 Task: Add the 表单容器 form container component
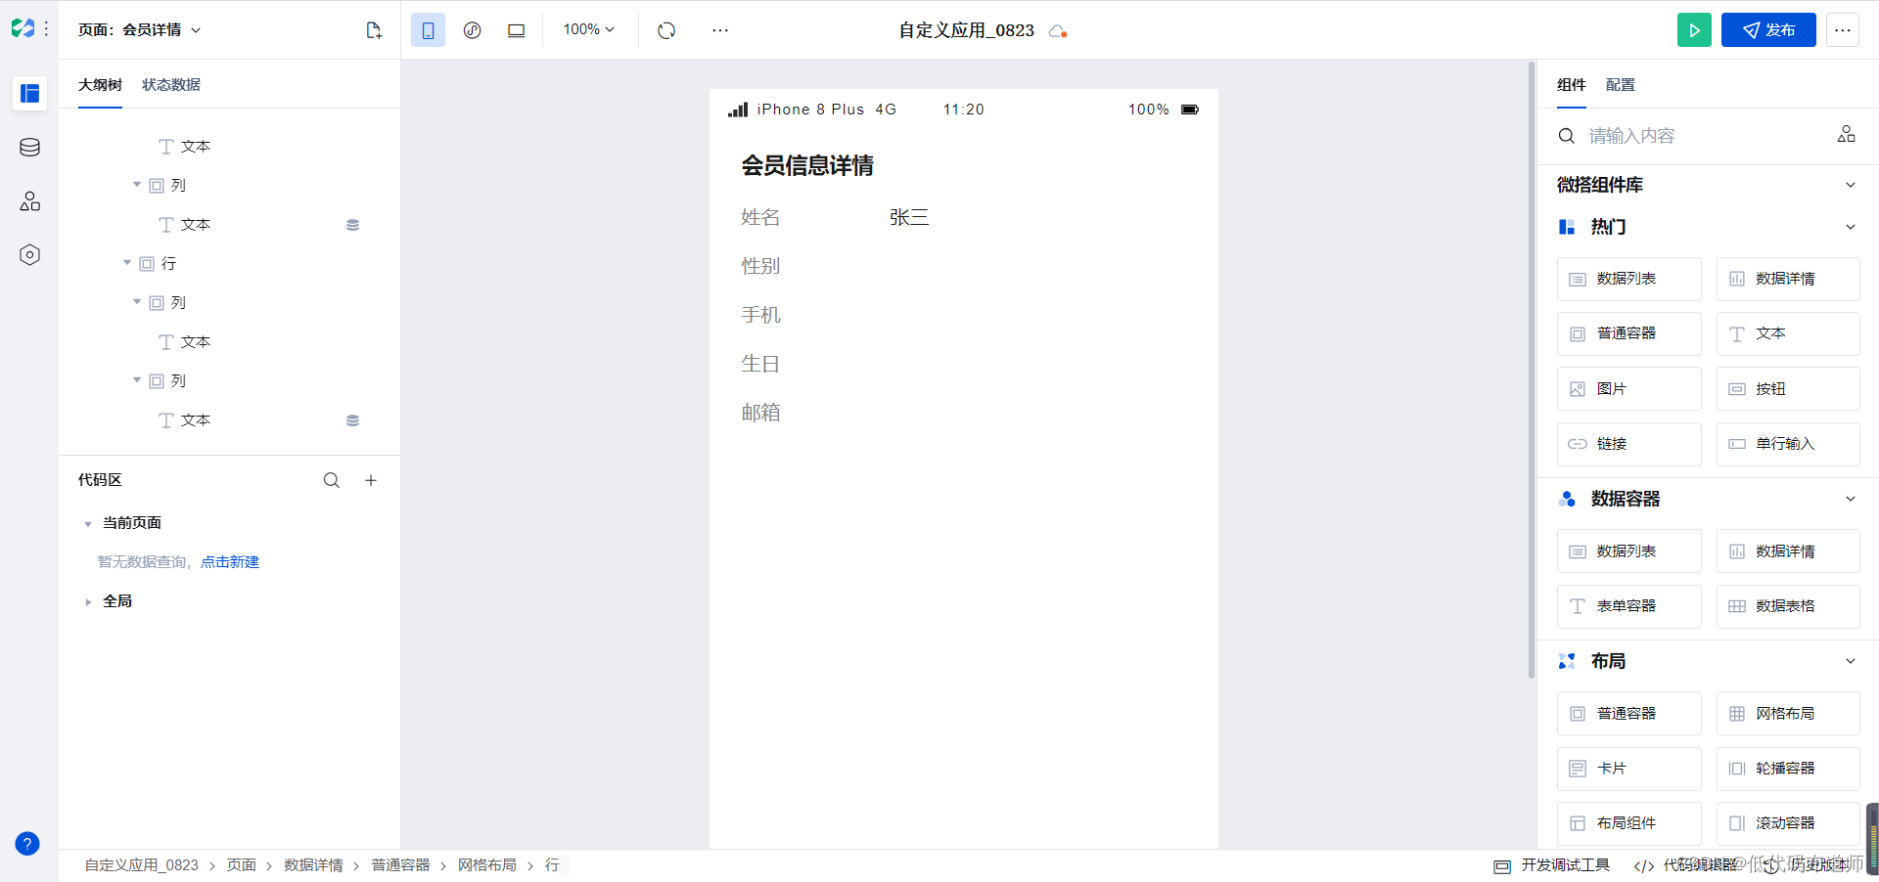pos(1629,606)
